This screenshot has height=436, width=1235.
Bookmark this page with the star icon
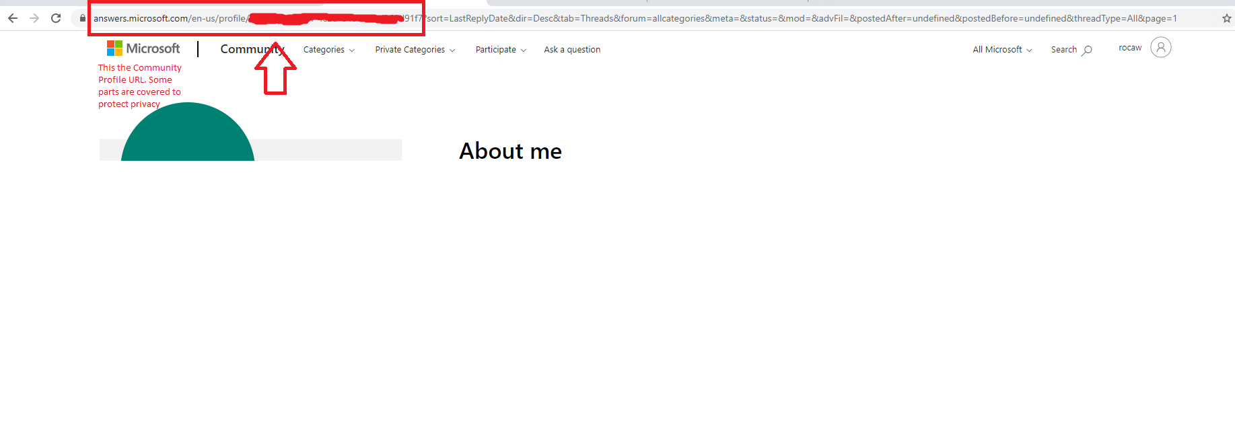1226,18
